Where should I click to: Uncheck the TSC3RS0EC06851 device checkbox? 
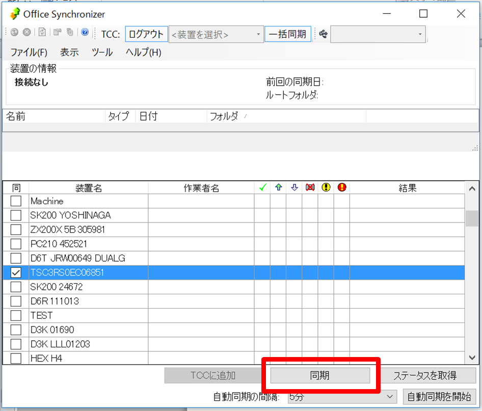tap(16, 273)
